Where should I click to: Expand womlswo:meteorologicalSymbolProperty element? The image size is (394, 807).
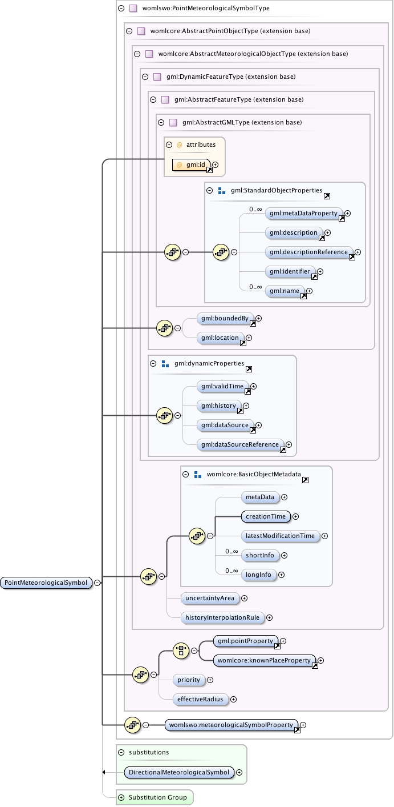(303, 725)
